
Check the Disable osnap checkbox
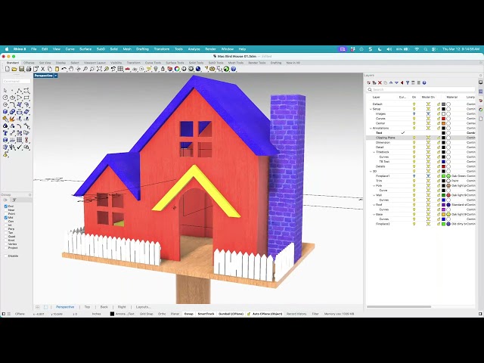pos(6,256)
